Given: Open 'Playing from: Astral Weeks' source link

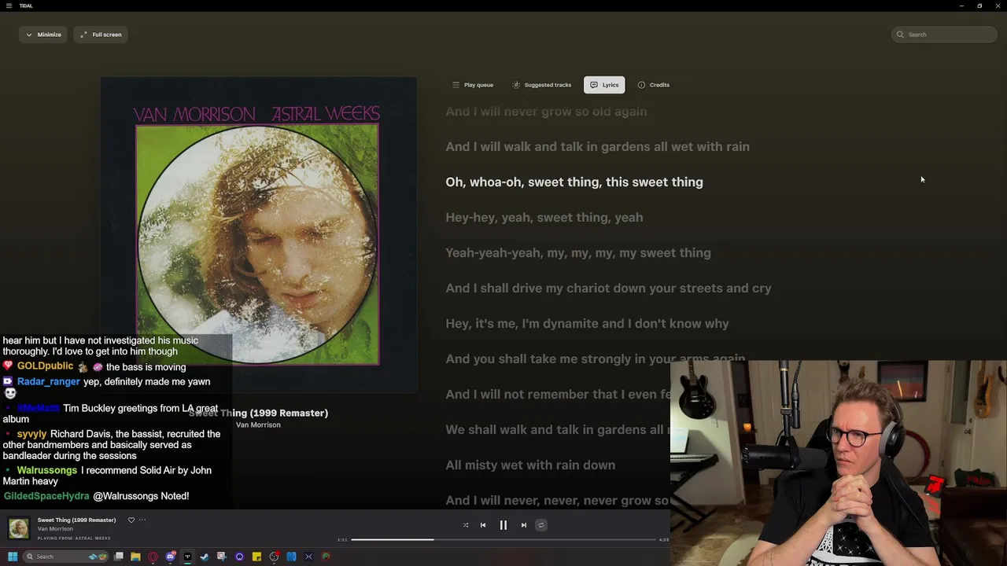Looking at the screenshot, I should point(74,538).
